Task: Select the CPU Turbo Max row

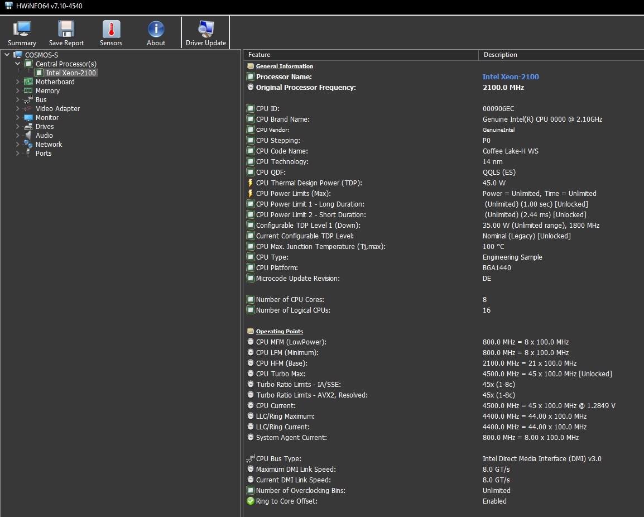Action: pos(280,374)
